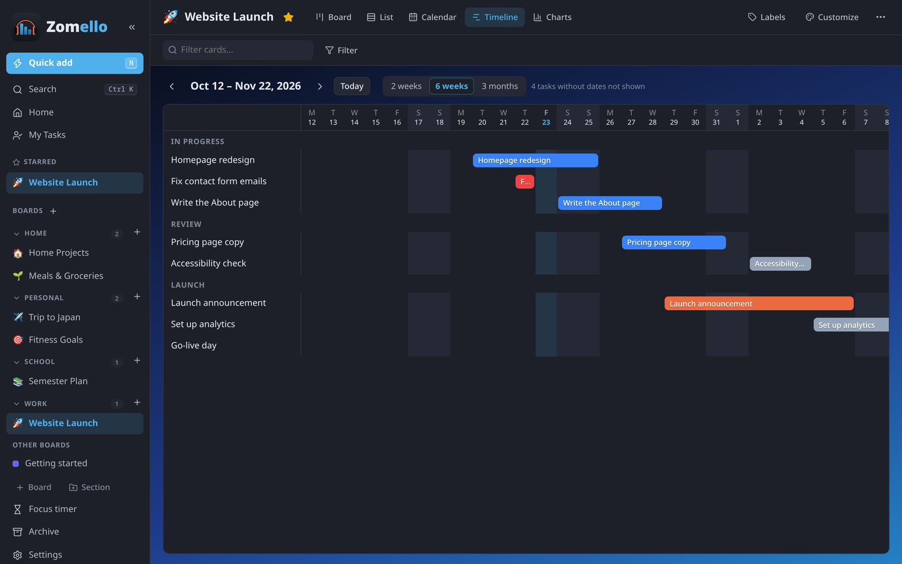Click the LAUNCH group header

pyautogui.click(x=188, y=285)
